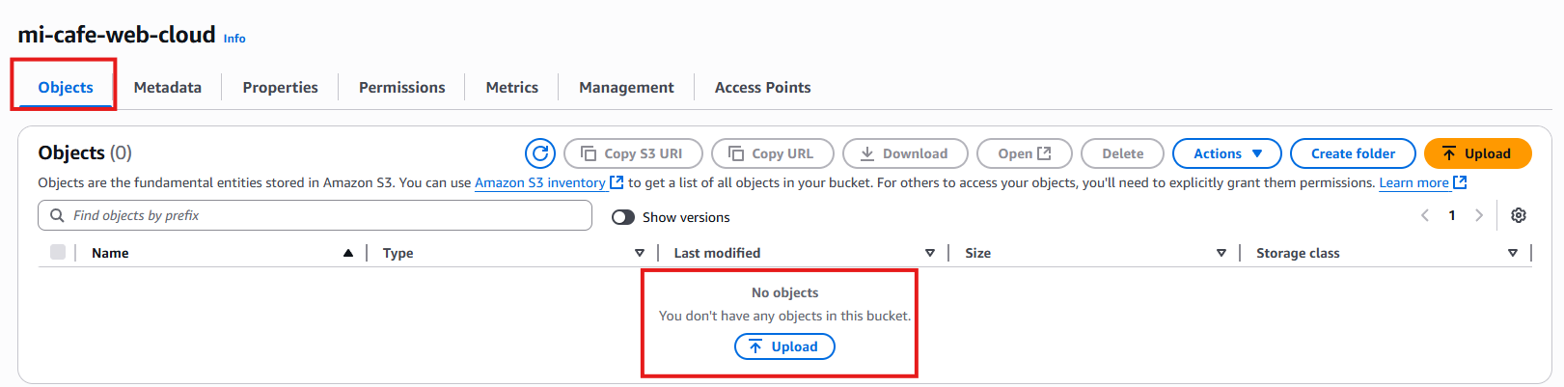
Task: Click Create folder button
Action: click(x=1353, y=153)
